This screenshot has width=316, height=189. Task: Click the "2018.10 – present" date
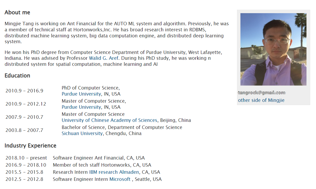point(26,158)
